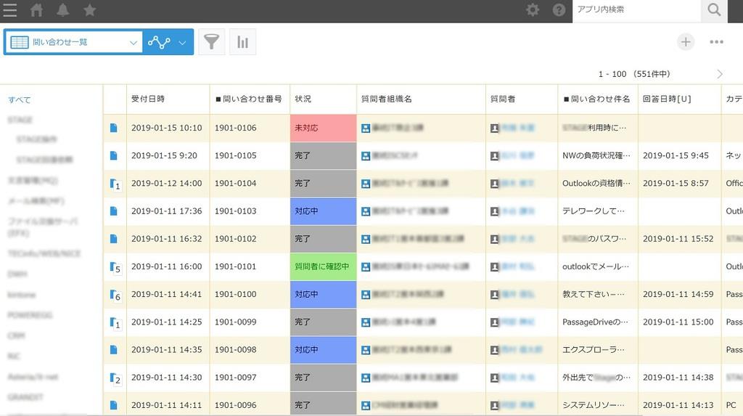Open record details icon for 1901-0103

click(114, 211)
